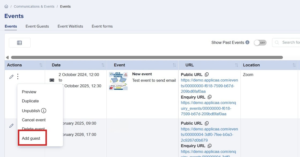Image resolution: width=300 pixels, height=157 pixels.
Task: Open the Event forms tab
Action: (102, 26)
